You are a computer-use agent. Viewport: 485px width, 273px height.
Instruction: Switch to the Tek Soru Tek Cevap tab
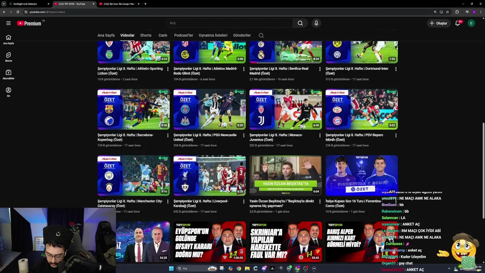tap(119, 4)
